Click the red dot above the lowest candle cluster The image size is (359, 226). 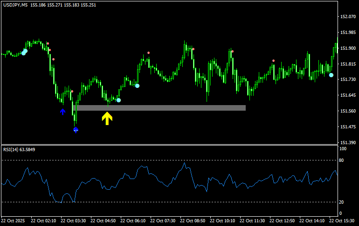tap(72, 91)
